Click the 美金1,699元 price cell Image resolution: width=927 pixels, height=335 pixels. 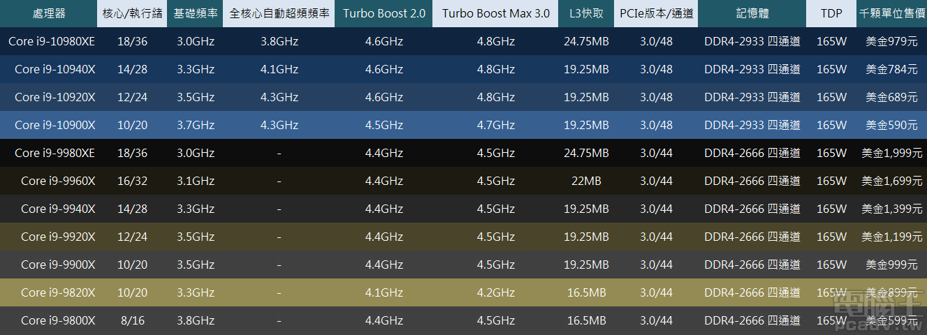pyautogui.click(x=892, y=181)
